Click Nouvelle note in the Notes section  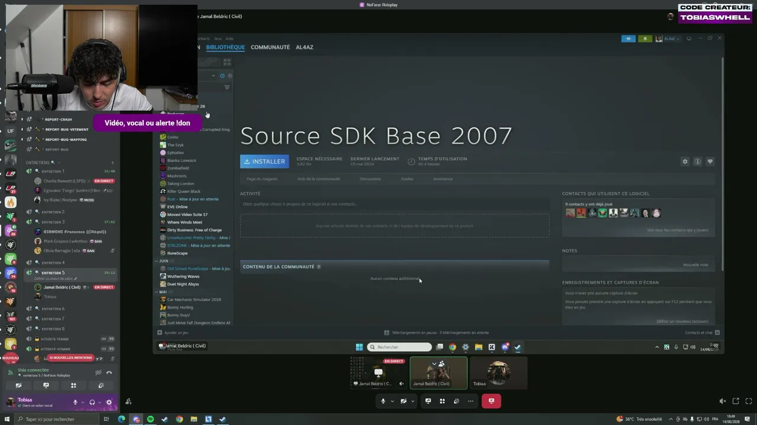695,265
